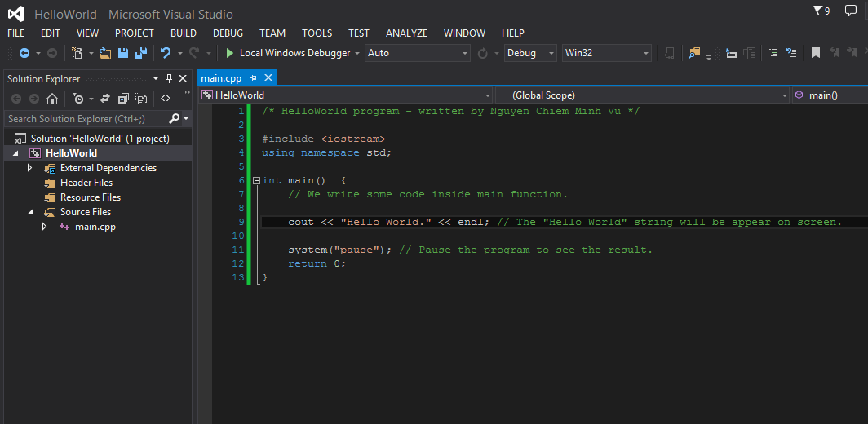The width and height of the screenshot is (868, 424).
Task: Click the Solution Explorer search magnifier
Action: point(174,118)
